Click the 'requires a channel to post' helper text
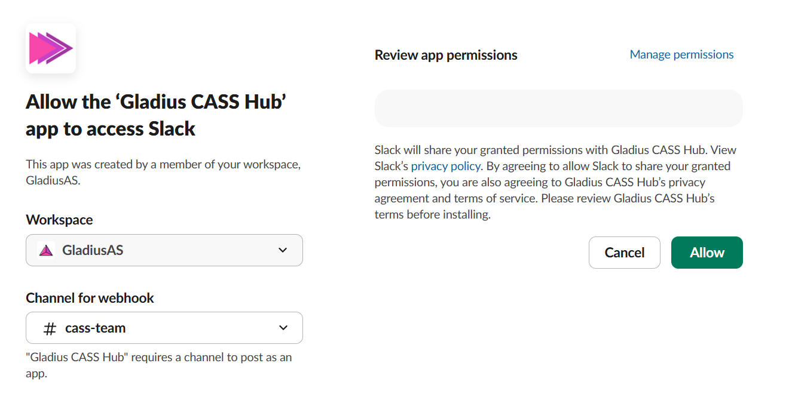 (159, 365)
